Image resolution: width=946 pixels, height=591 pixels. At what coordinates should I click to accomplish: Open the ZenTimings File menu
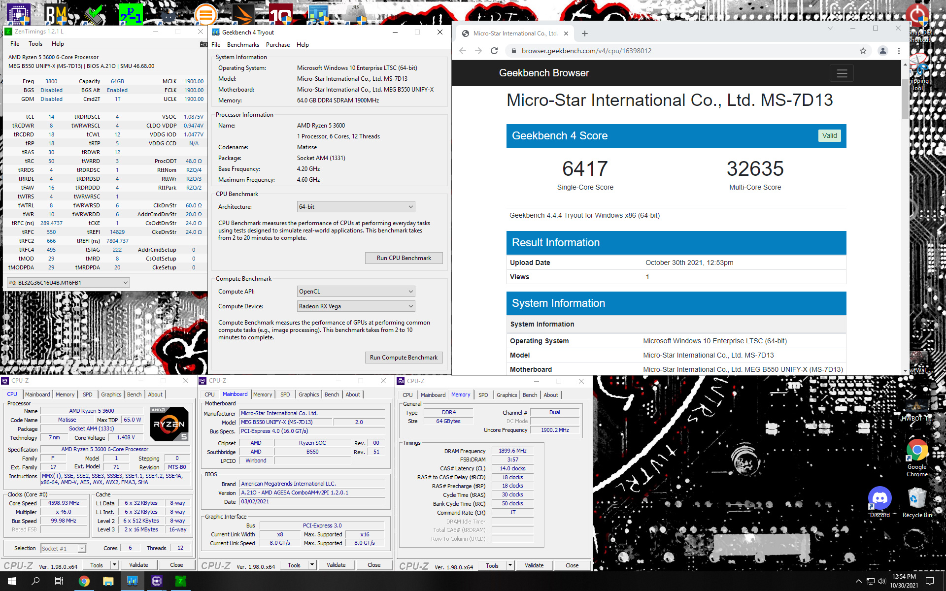(x=15, y=44)
